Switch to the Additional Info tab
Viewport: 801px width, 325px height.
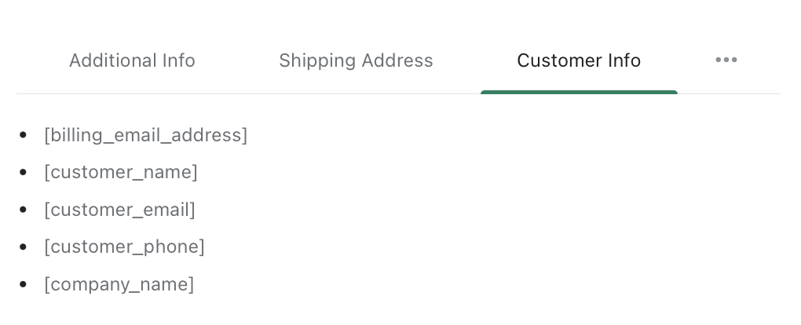[132, 60]
